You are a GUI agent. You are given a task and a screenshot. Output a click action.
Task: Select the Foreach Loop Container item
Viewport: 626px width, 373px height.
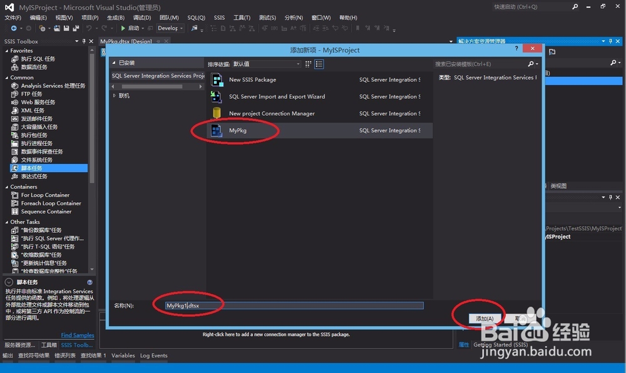51,203
